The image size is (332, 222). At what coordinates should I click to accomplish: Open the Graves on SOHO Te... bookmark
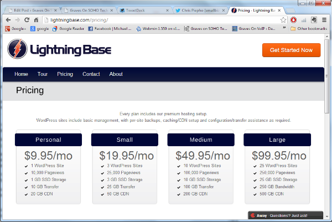206,29
